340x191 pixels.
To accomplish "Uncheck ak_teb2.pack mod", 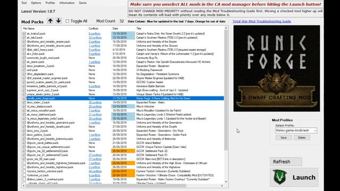I will coord(24,38).
